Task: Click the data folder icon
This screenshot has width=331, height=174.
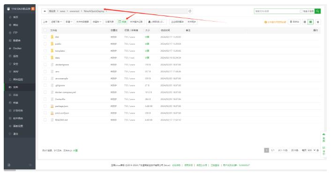Action: (x=52, y=58)
